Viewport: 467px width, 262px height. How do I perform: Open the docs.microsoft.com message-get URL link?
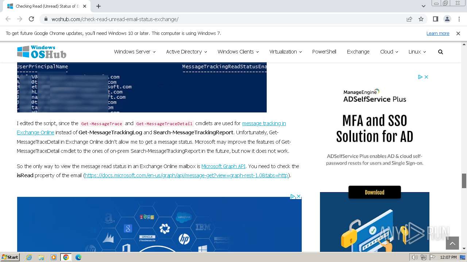[186, 175]
